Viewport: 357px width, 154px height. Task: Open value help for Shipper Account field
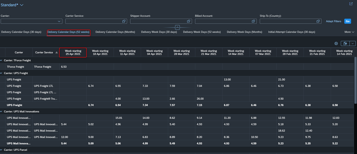point(188,21)
